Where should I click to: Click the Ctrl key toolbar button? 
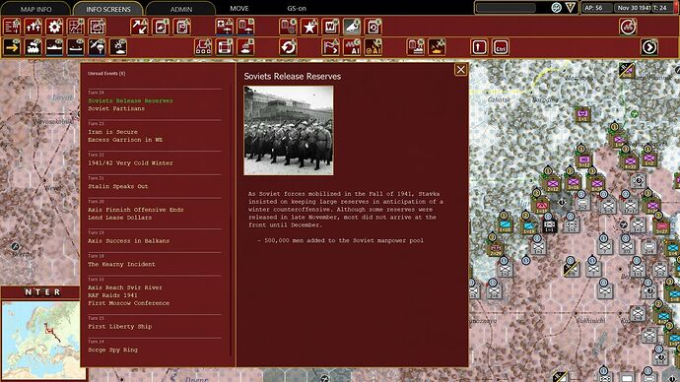click(501, 47)
